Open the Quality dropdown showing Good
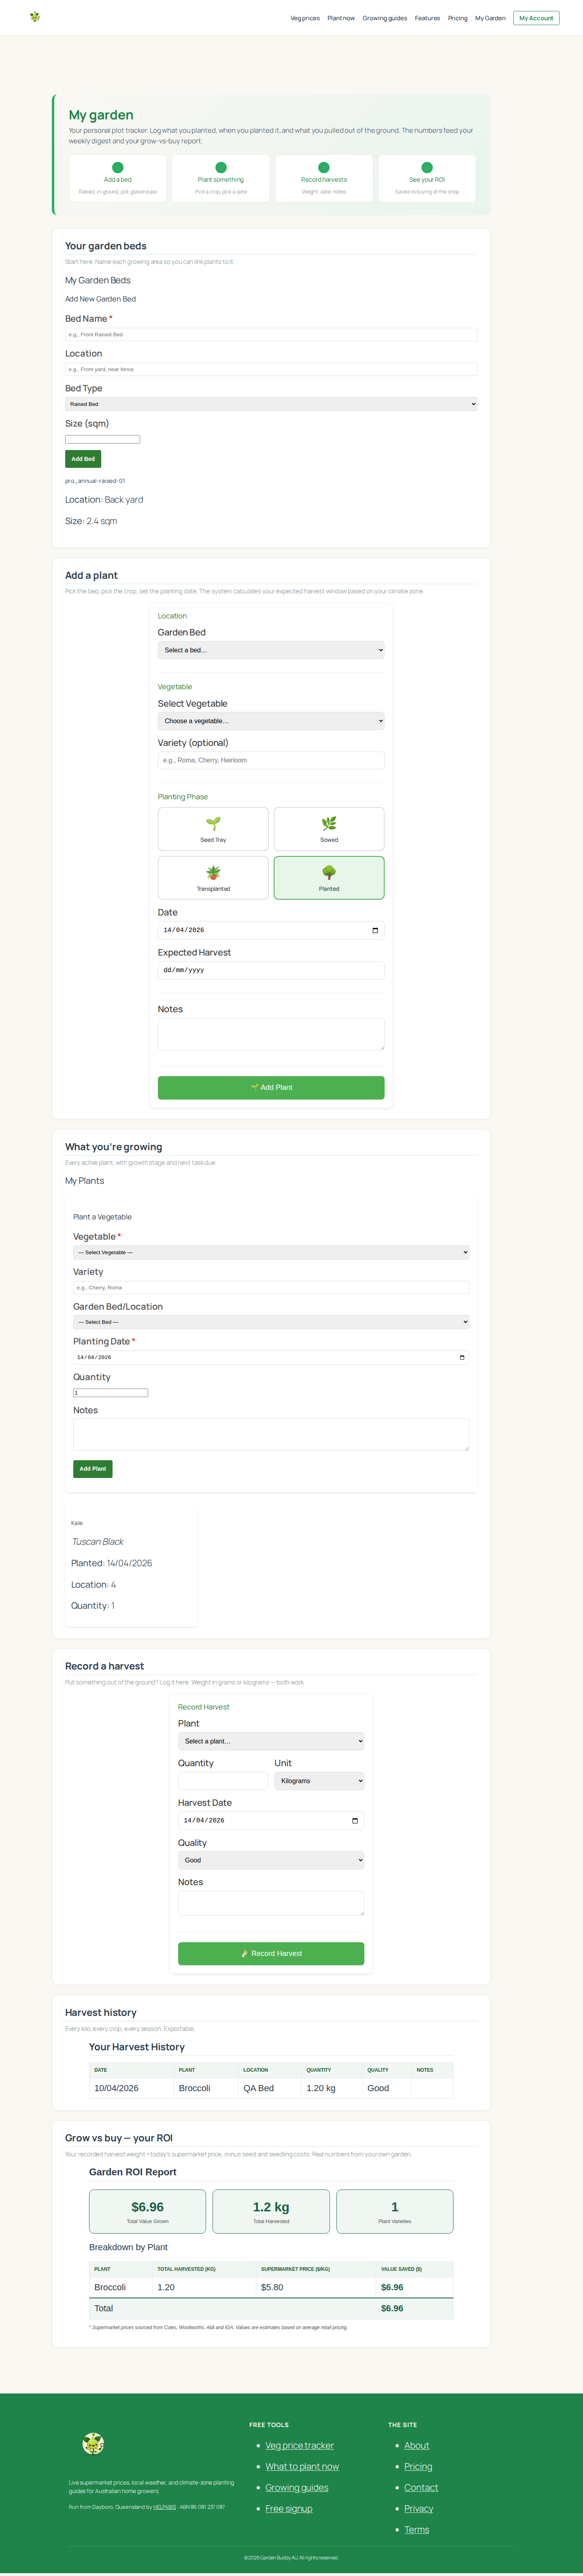 tap(271, 1860)
